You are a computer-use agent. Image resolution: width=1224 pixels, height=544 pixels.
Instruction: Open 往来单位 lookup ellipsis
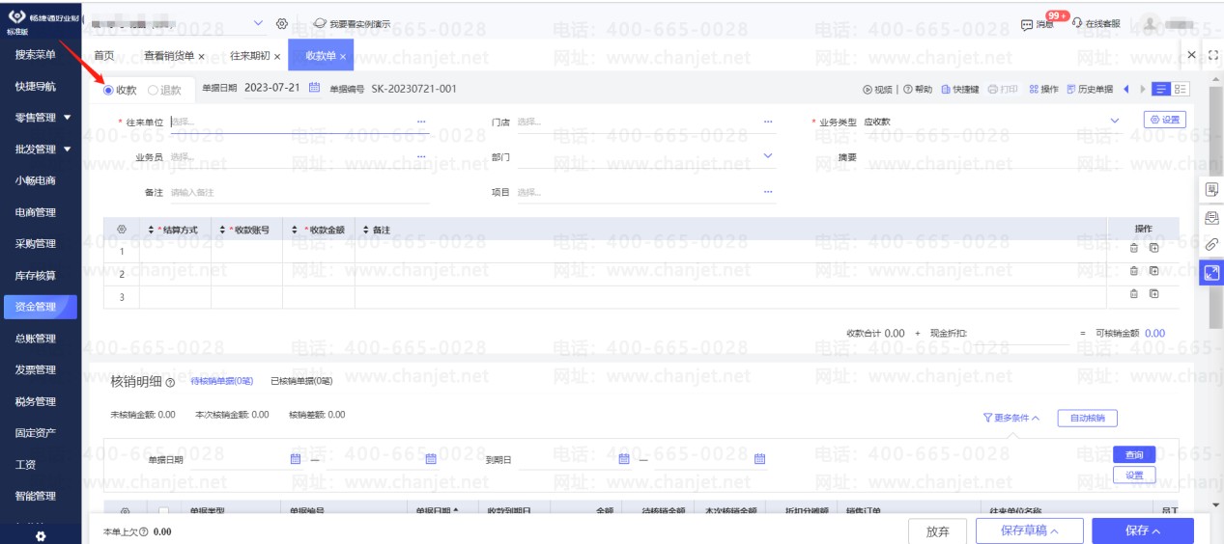(x=421, y=122)
